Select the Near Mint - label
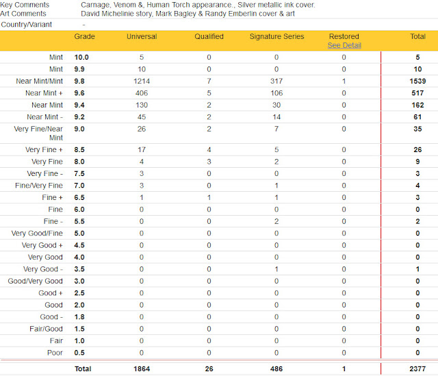The width and height of the screenshot is (438, 376). click(x=44, y=117)
